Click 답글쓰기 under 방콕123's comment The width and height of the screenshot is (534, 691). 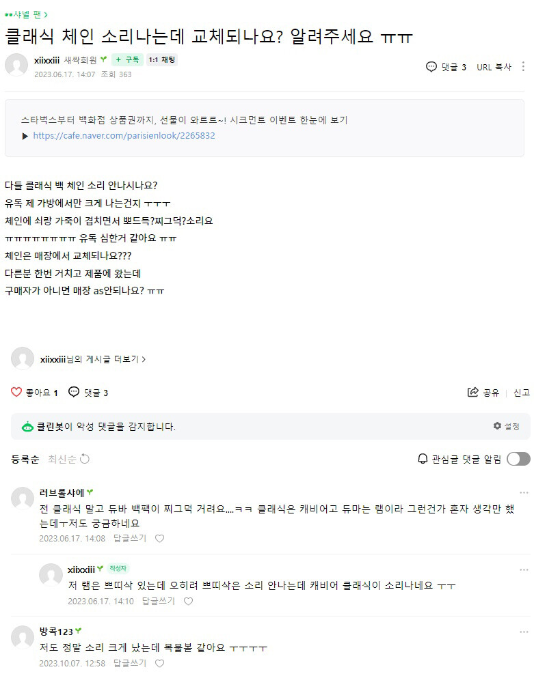pos(130,663)
